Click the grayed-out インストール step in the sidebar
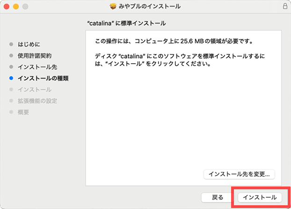 click(35, 90)
